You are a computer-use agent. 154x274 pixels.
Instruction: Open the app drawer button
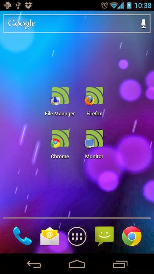coord(77,236)
